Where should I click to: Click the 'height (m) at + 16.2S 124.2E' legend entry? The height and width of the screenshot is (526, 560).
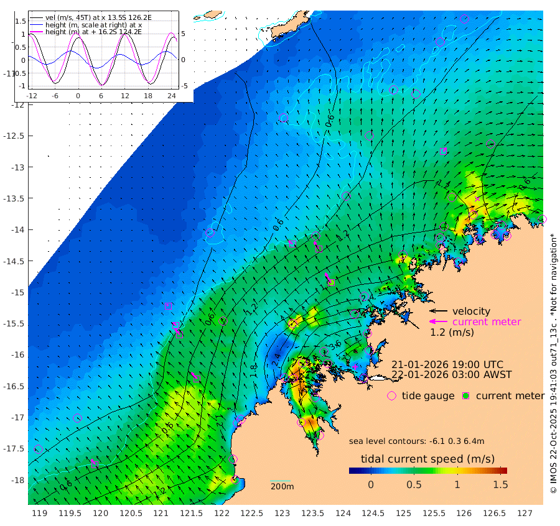pos(86,32)
